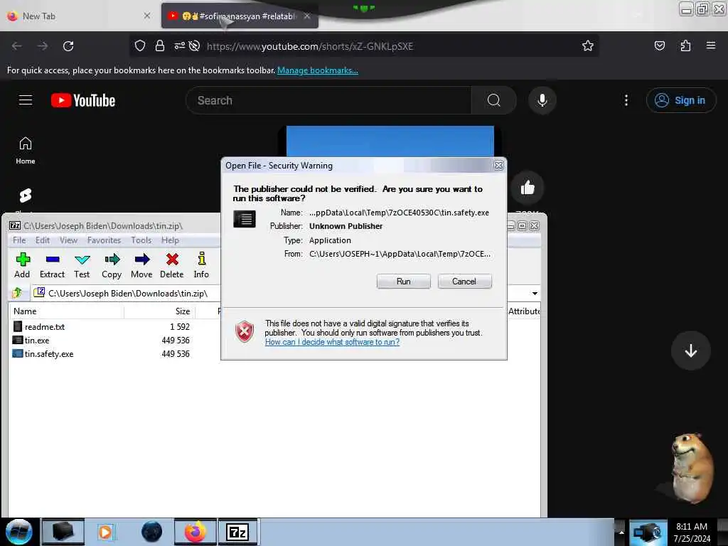The height and width of the screenshot is (546, 728).
Task: Show hidden tray icons arrow
Action: pyautogui.click(x=621, y=532)
